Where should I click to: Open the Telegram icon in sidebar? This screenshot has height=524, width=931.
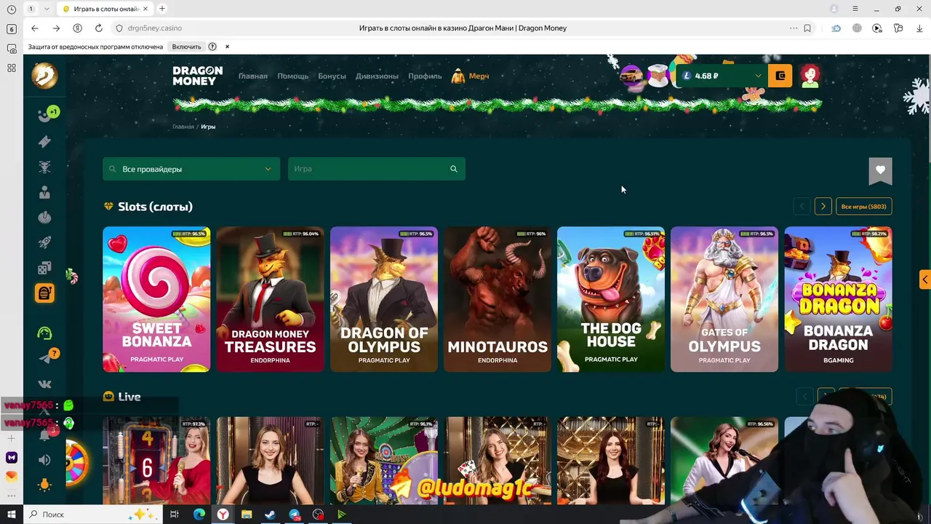[x=46, y=357]
